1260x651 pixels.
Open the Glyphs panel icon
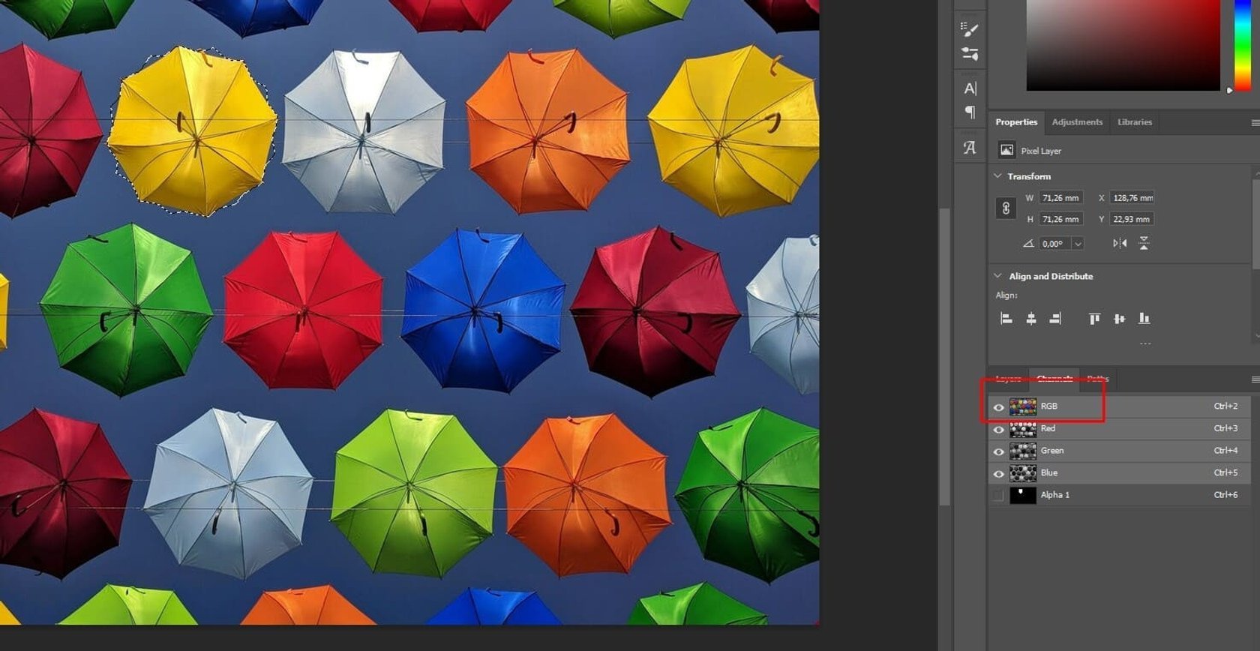tap(970, 148)
